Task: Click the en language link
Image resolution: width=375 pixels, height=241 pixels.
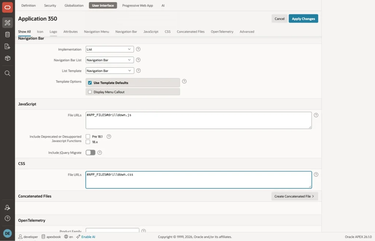Action: (71, 237)
